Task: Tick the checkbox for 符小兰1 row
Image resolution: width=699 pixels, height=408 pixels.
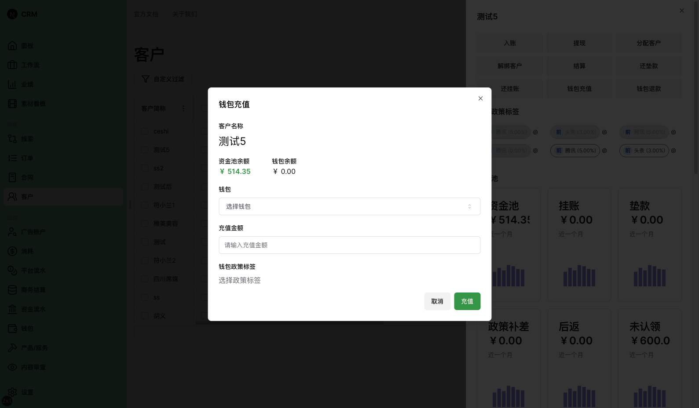Action: tap(145, 205)
